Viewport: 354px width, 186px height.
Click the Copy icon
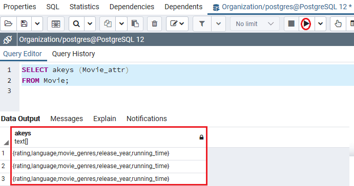point(108,24)
